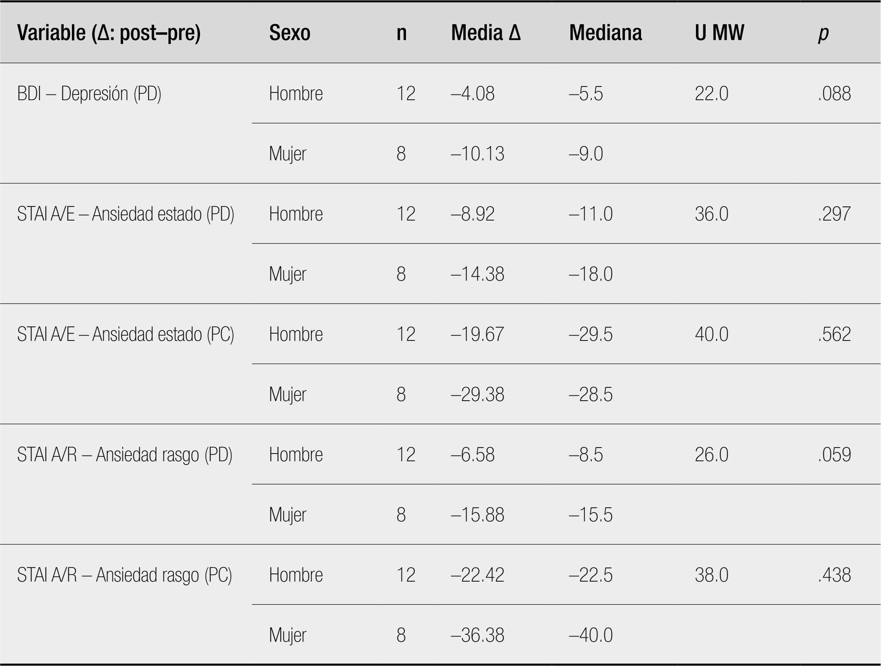881x666 pixels.
Task: Click the 'STAI A/R – Ansiedad rasgo (PC)' label
Action: 125,575
